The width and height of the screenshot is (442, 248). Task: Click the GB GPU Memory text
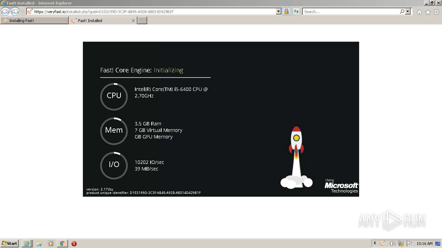[154, 137]
